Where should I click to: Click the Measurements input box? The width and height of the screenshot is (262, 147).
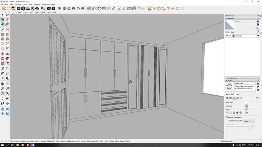pos(248,141)
